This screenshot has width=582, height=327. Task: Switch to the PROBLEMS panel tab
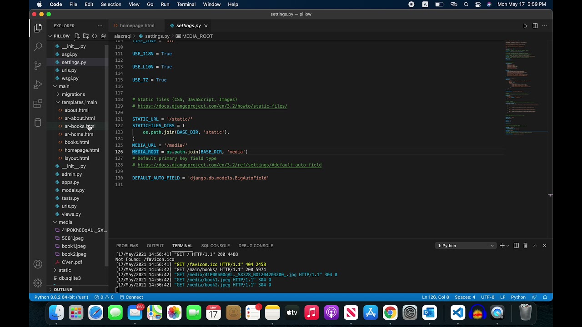point(127,246)
